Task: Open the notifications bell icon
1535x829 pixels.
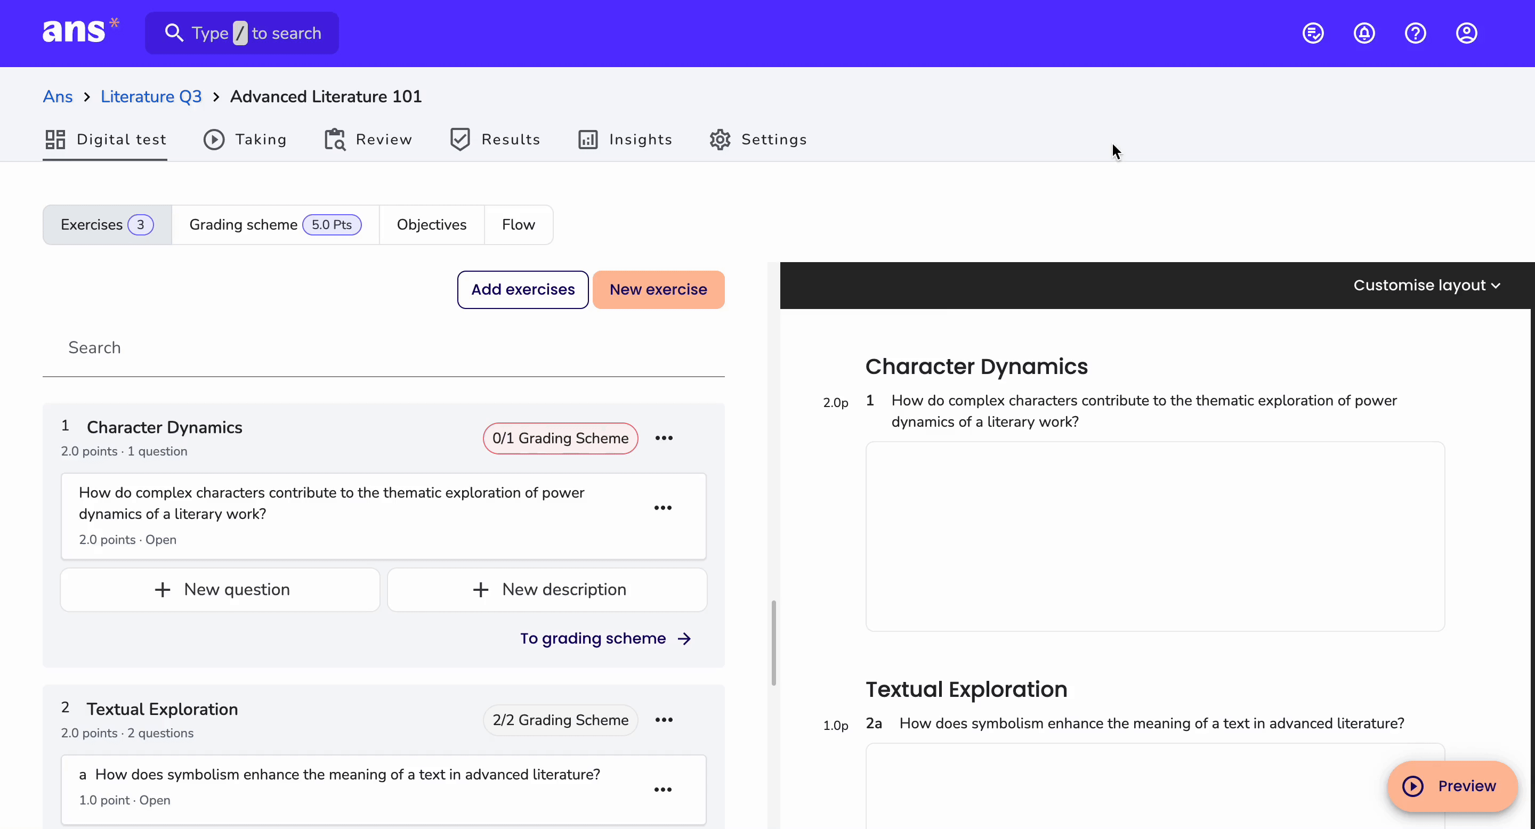Action: tap(1364, 34)
